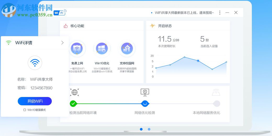Click the WiFi logo in title bar
This screenshot has height=136, width=272.
point(60,12)
